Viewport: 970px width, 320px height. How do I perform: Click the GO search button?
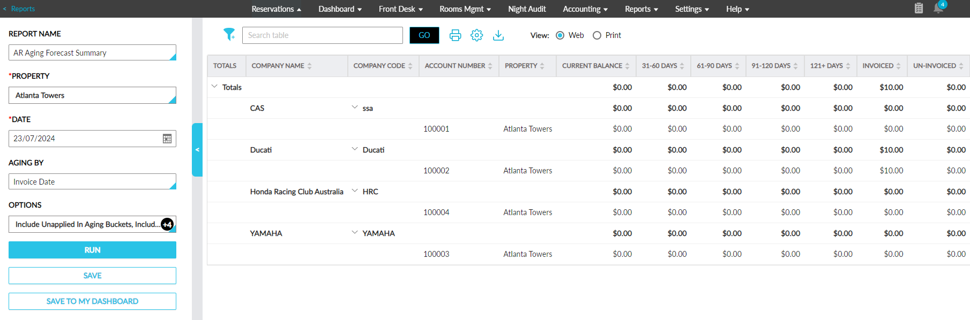pos(424,35)
